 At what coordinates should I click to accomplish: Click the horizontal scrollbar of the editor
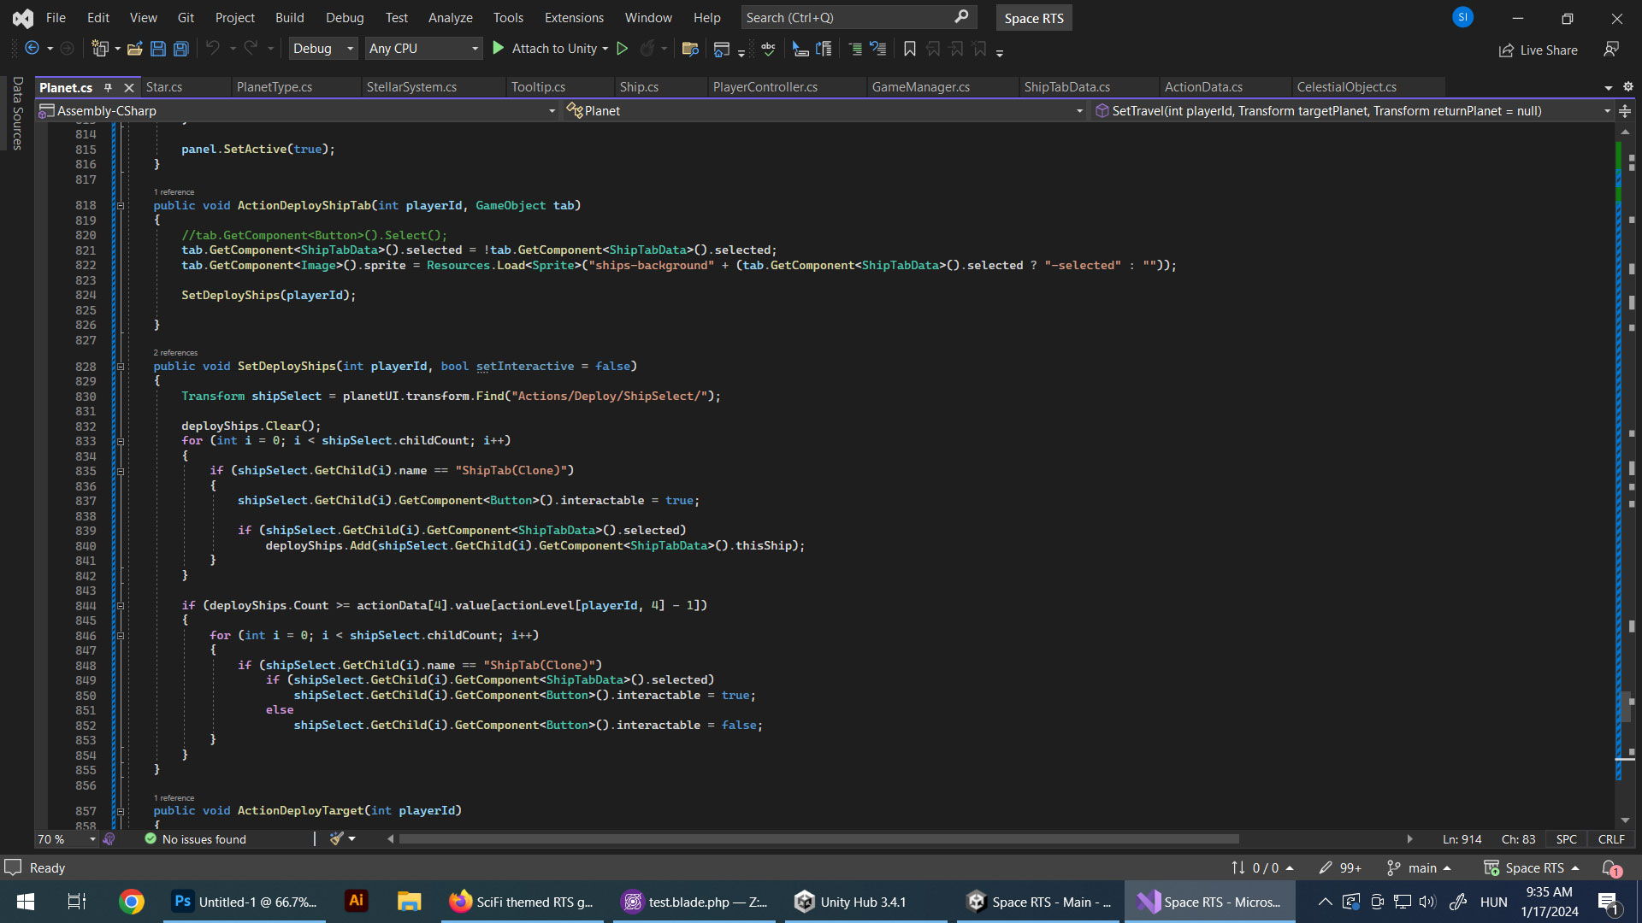pos(818,839)
